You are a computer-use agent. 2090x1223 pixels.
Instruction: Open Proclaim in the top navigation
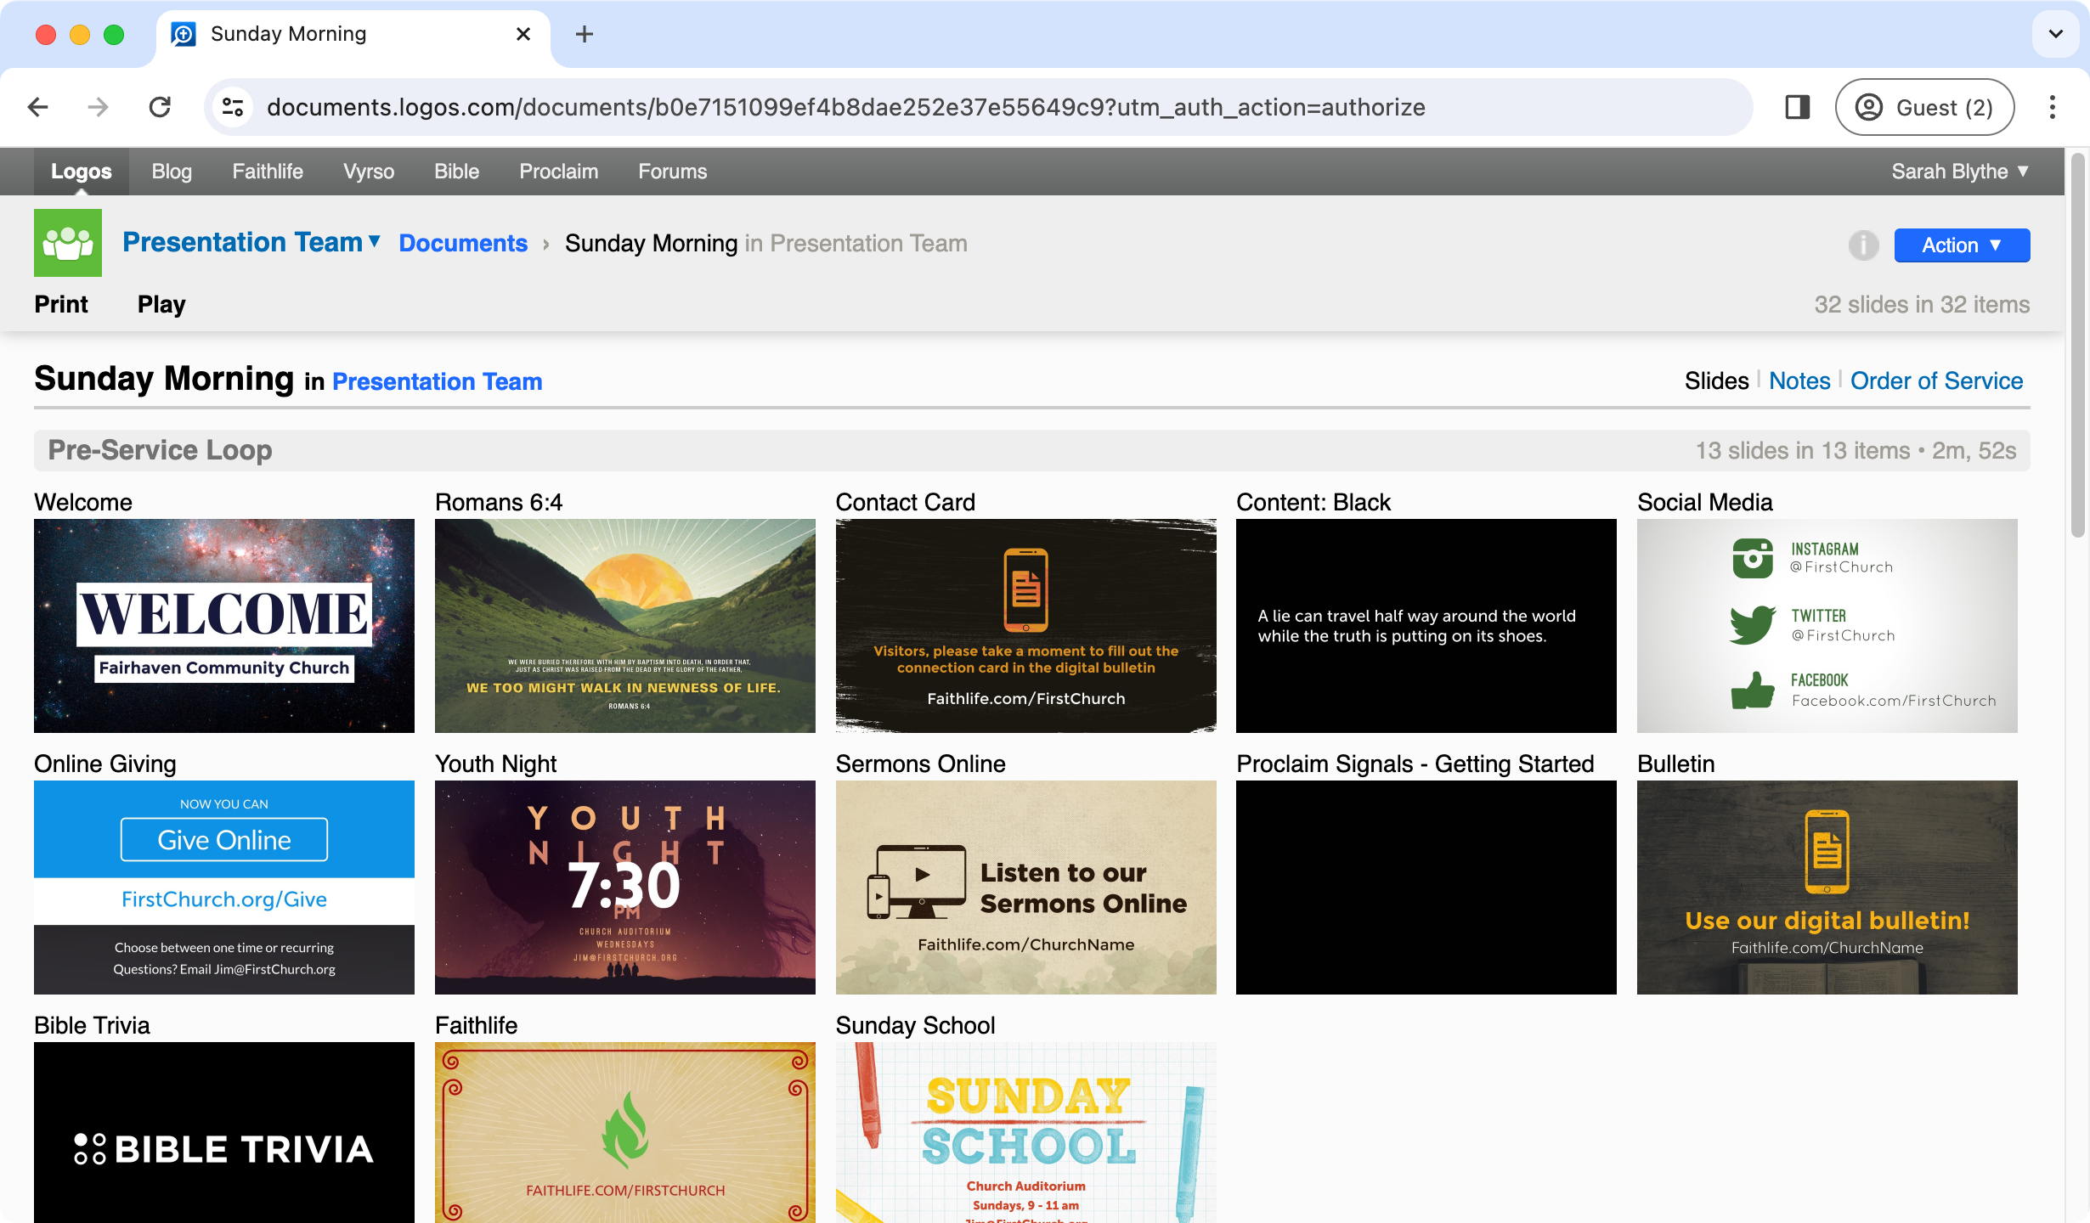pos(558,172)
